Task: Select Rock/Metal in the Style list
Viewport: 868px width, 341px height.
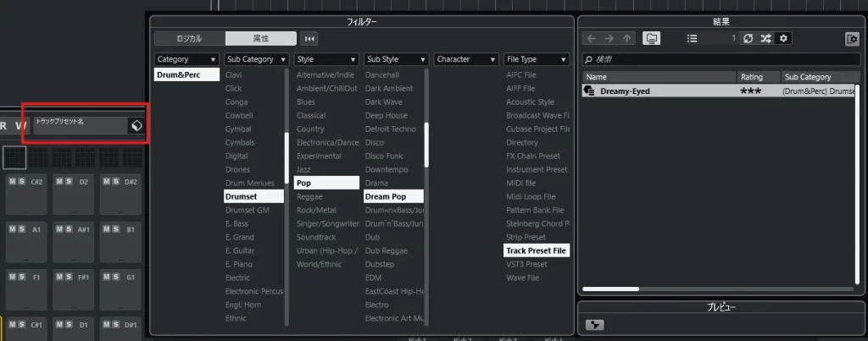Action: point(316,210)
